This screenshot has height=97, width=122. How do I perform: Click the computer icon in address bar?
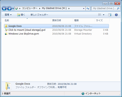coord(16,8)
